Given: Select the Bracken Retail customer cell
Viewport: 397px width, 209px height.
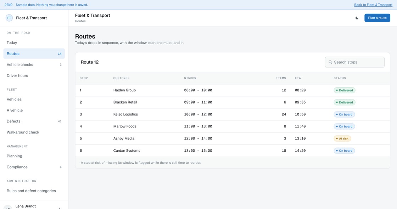Looking at the screenshot, I should [x=125, y=102].
